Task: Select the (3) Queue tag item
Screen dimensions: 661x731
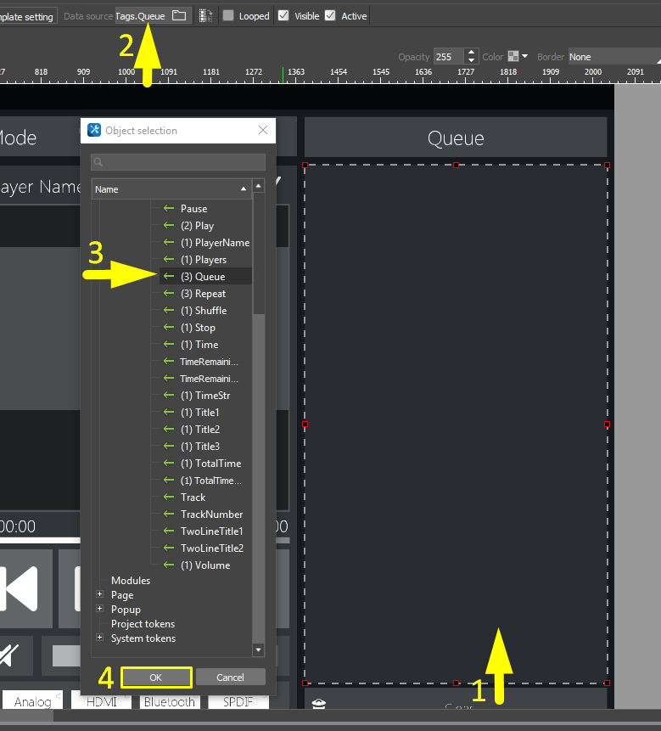Action: coord(203,277)
